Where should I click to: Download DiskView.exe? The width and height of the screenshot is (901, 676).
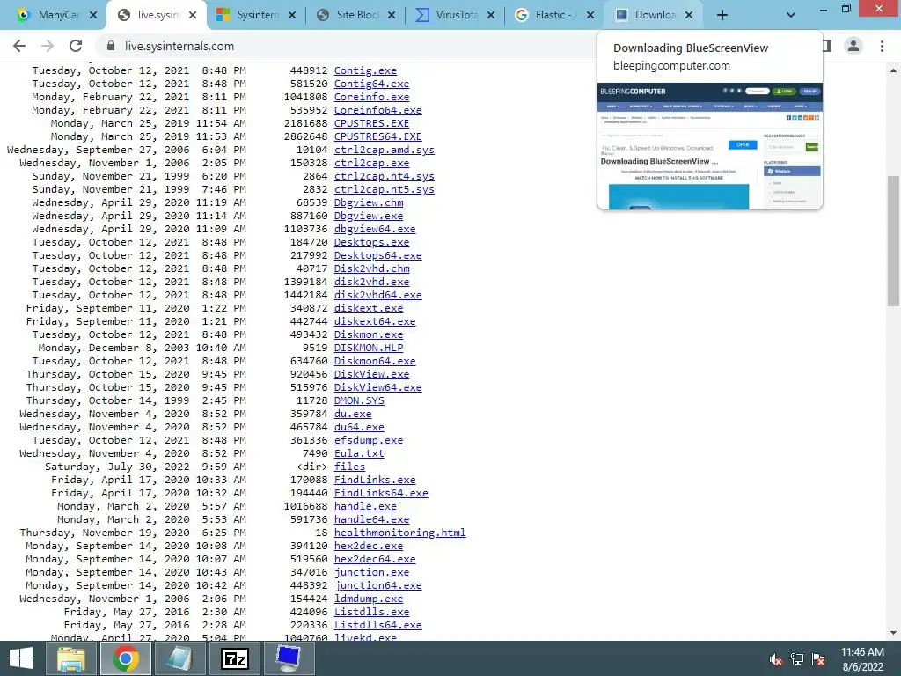[x=372, y=374]
